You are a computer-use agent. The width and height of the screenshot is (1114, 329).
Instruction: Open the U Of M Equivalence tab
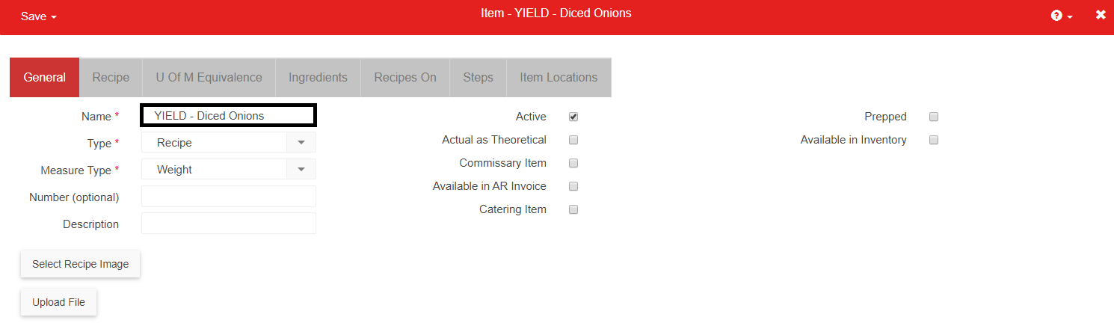(209, 78)
